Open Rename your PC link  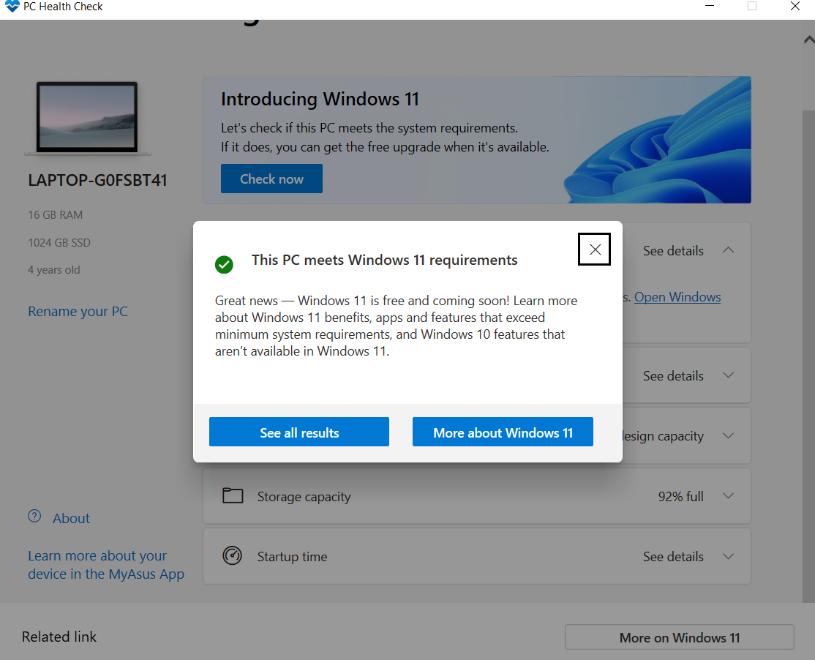click(x=78, y=311)
